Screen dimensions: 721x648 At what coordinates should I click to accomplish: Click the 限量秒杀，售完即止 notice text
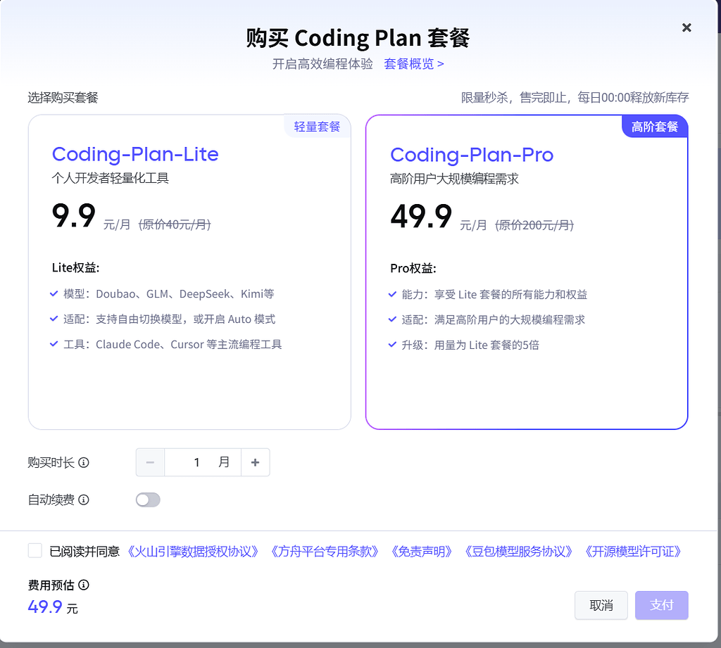(575, 97)
